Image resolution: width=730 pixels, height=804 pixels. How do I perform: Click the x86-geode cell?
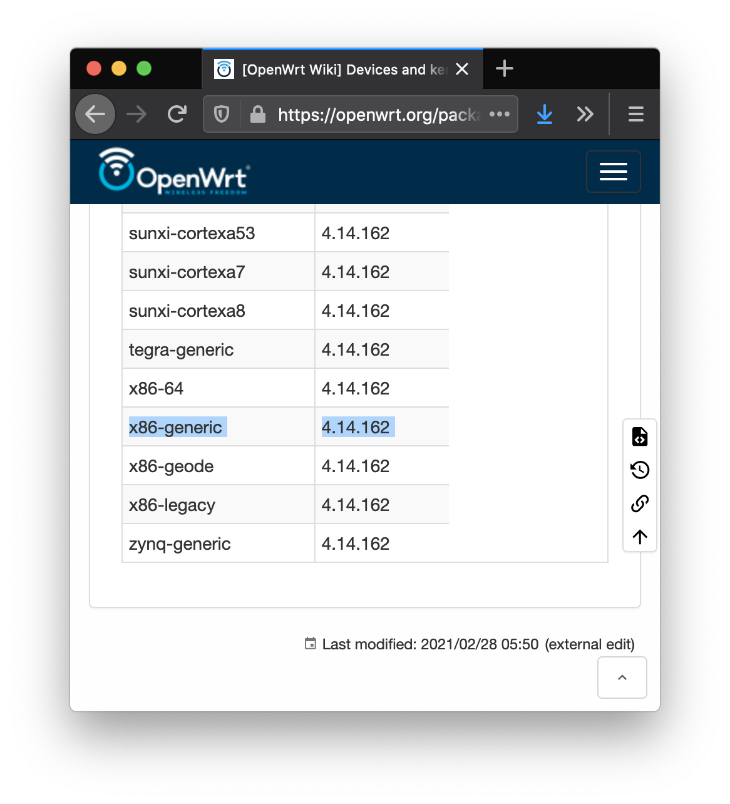click(x=218, y=466)
